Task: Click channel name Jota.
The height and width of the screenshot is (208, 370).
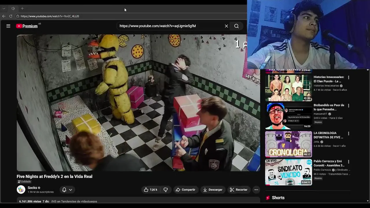Action: point(317,142)
